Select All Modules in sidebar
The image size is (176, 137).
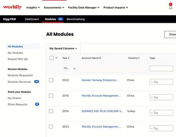tap(23, 47)
